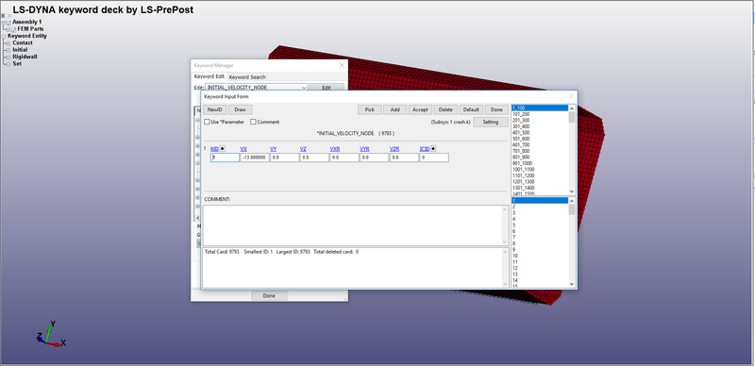Click the NewID button
The image size is (755, 366).
[x=214, y=109]
